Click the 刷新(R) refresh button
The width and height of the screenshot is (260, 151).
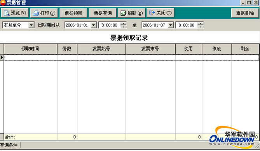[131, 13]
